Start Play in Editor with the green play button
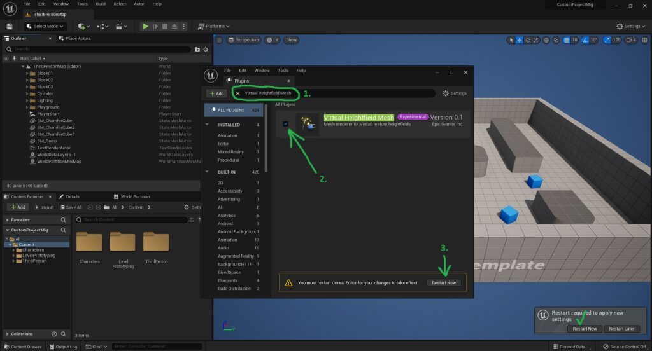652x351 pixels. [145, 26]
